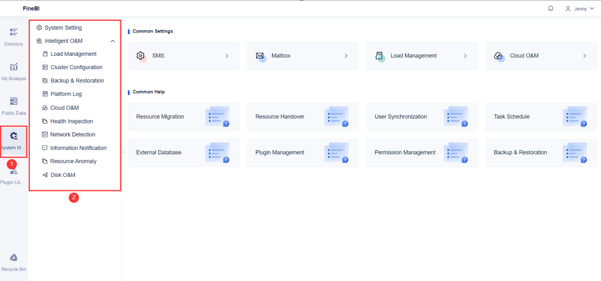Open the Resource Migration help guide
The image size is (601, 281).
point(183,116)
